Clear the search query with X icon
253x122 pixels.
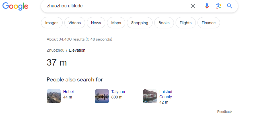pyautogui.click(x=193, y=6)
